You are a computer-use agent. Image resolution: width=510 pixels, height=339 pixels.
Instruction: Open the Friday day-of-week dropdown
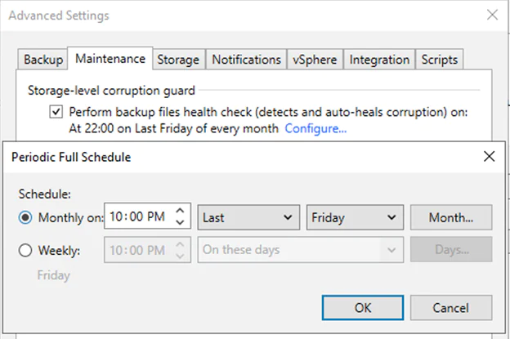point(355,217)
